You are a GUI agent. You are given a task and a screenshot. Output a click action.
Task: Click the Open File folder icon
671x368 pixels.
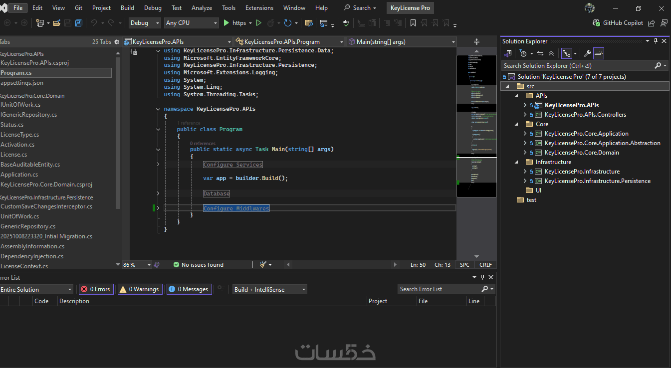point(57,23)
